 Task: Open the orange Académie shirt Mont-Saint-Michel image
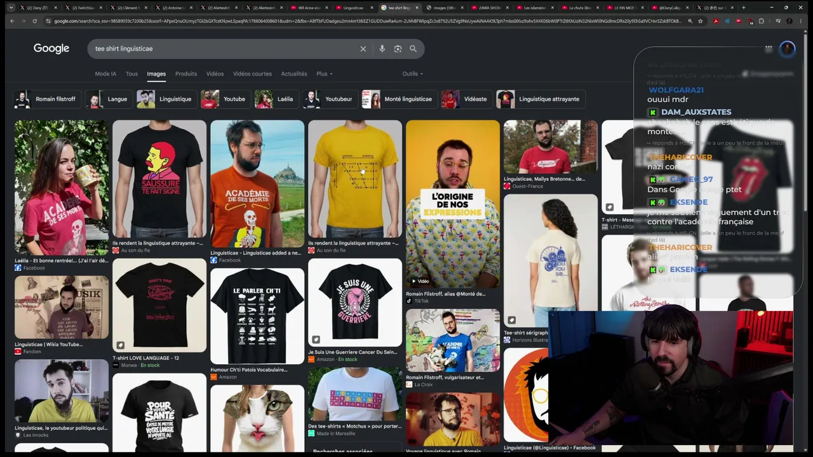point(257,184)
